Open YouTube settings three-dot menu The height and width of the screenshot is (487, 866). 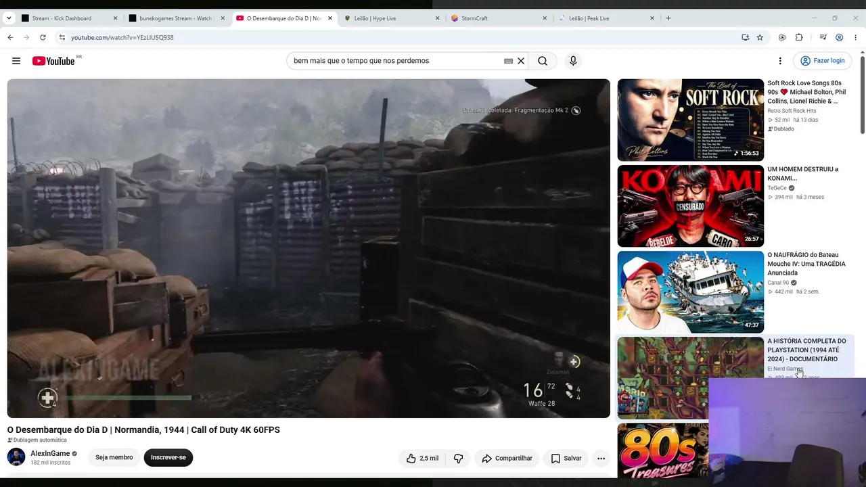(780, 61)
